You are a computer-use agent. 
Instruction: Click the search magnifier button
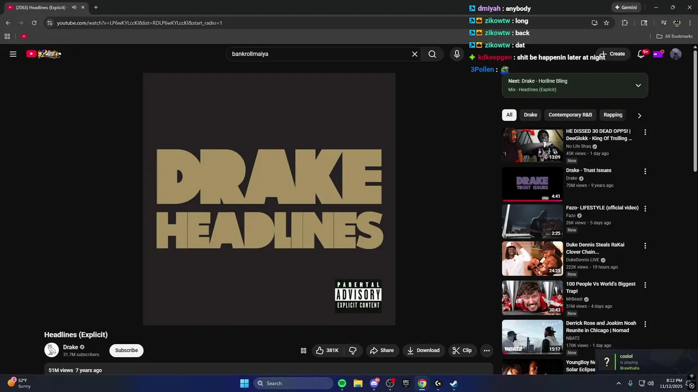point(432,54)
